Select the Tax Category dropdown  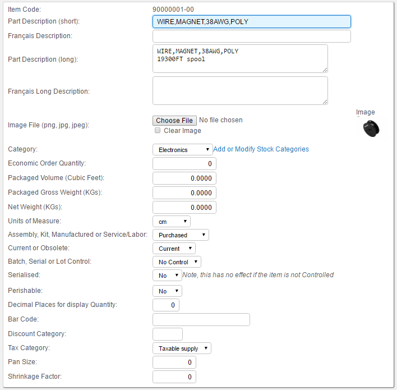tap(182, 348)
